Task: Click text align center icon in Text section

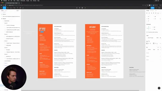Action: pyautogui.click(x=149, y=43)
